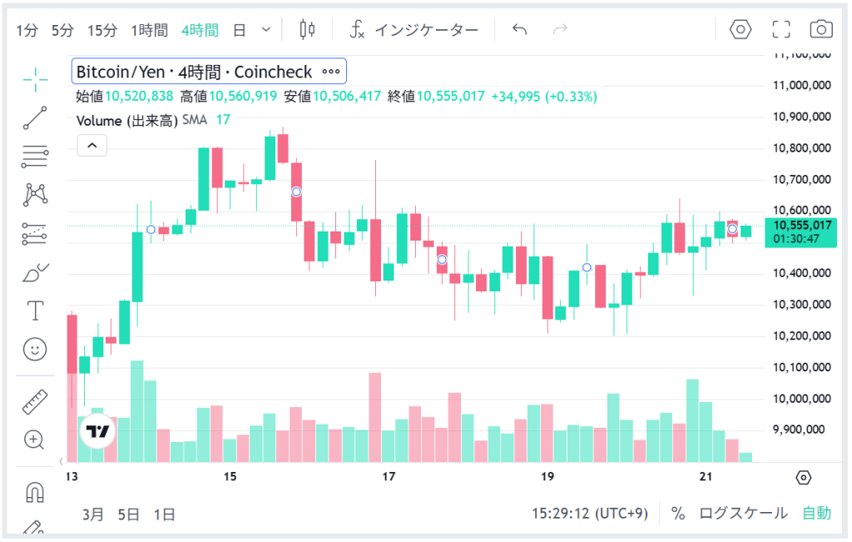Switch to the 1時間 timeframe
The width and height of the screenshot is (852, 542).
click(150, 31)
